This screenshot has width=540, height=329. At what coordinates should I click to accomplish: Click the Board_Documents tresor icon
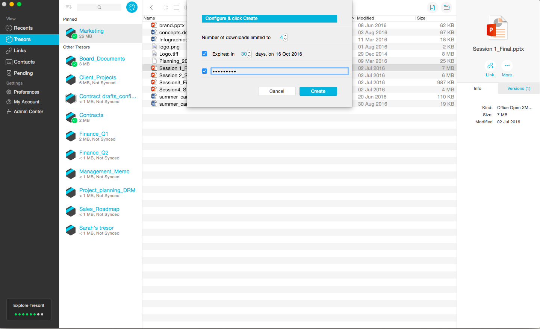pos(71,61)
